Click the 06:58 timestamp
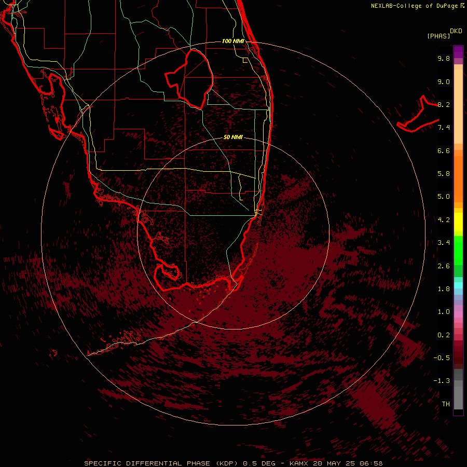 [371, 463]
